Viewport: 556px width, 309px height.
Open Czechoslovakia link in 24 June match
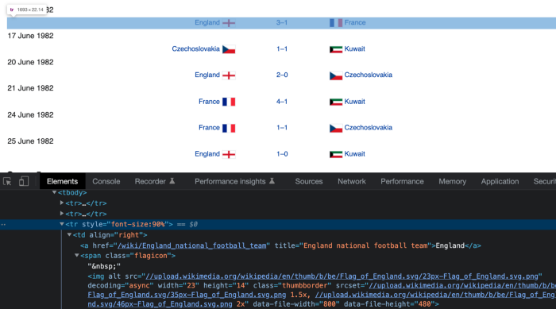coord(368,127)
